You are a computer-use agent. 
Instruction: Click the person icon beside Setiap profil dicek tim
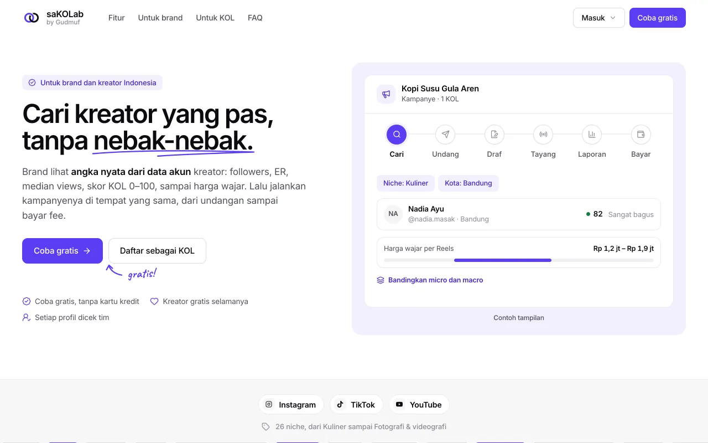[27, 317]
